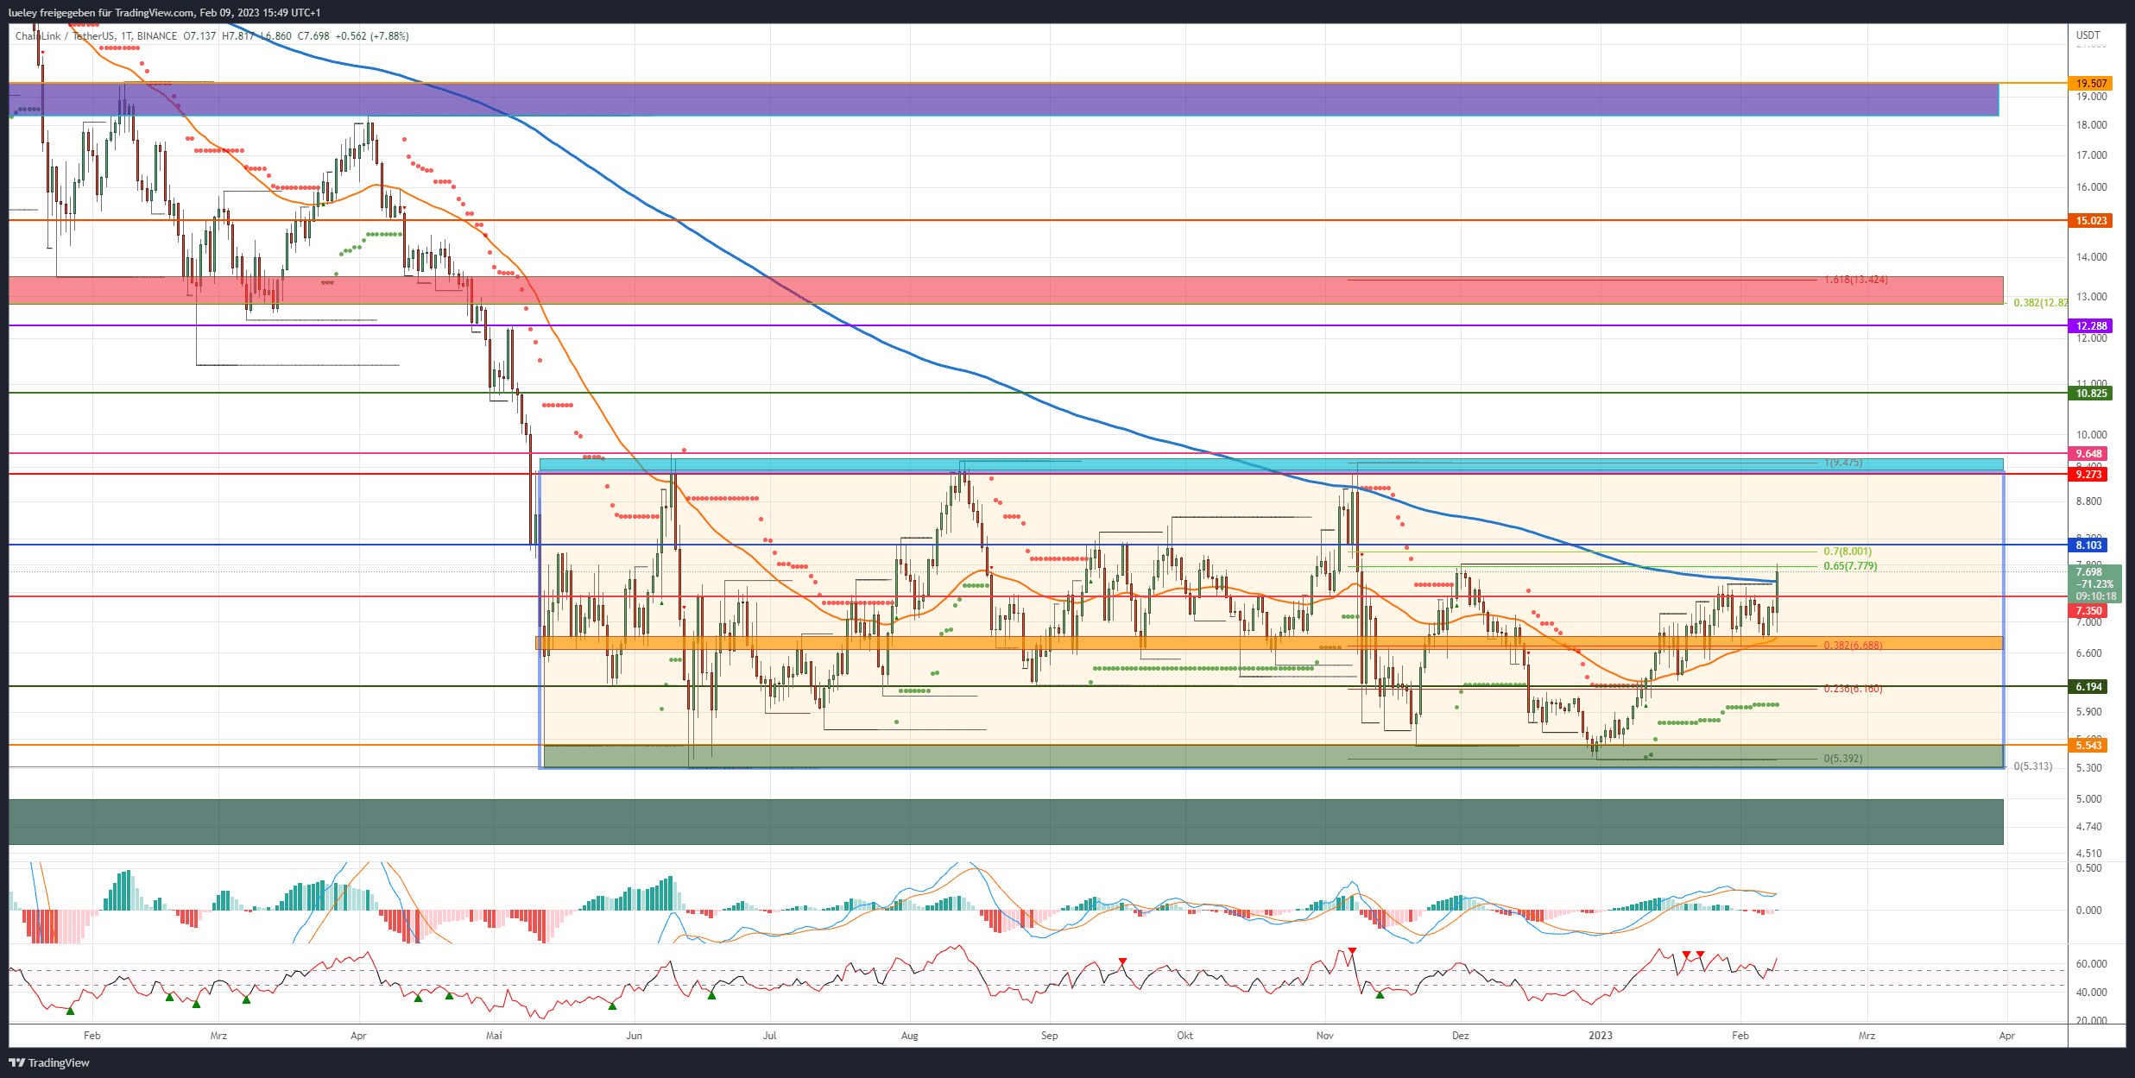Select the green 10.825 price label

[2091, 394]
